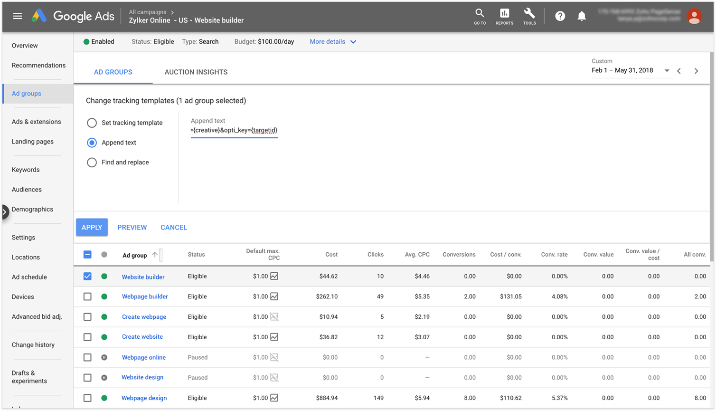Sort by the Cost column header
This screenshot has width=716, height=411.
(331, 255)
